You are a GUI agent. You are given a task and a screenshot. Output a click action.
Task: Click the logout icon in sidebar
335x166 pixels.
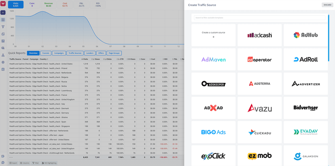3,156
